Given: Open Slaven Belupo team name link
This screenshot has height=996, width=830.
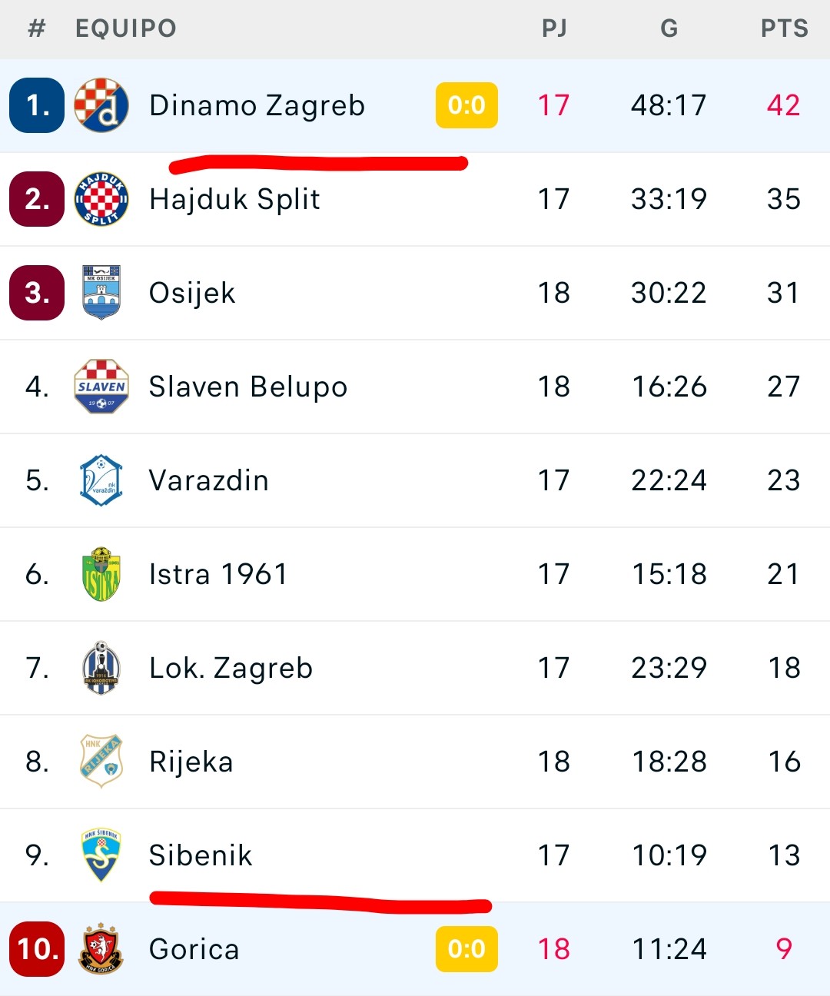Looking at the screenshot, I should pos(248,387).
